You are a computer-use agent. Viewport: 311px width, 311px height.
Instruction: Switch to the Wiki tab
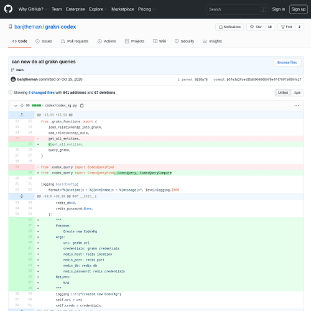159,41
